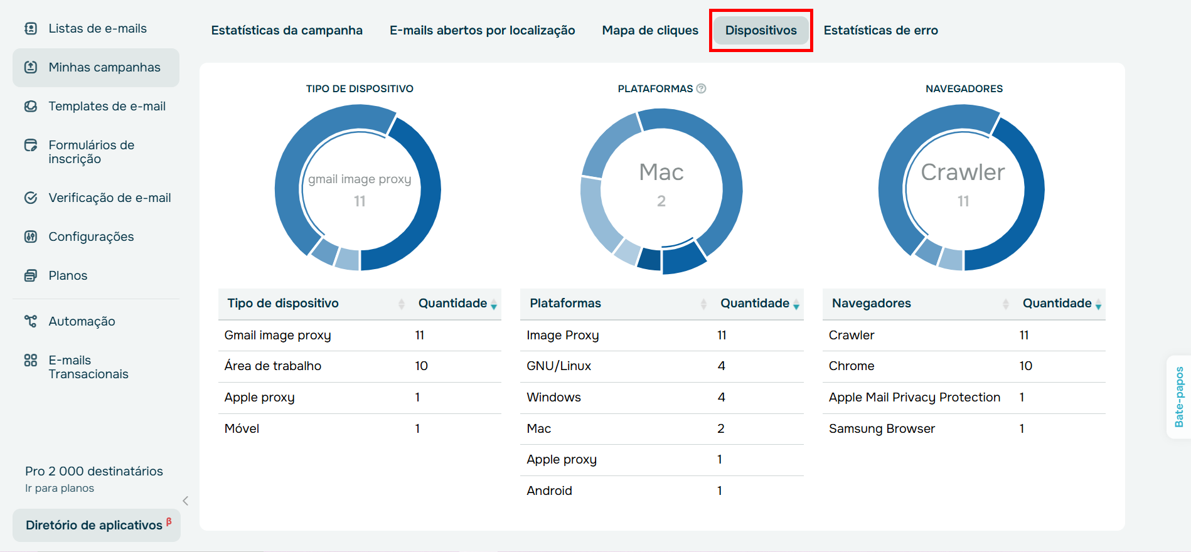Open Estatísticas de erro tab
1191x552 pixels.
(x=880, y=30)
